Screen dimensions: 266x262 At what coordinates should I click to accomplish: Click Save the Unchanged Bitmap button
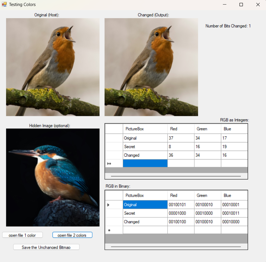click(46, 247)
